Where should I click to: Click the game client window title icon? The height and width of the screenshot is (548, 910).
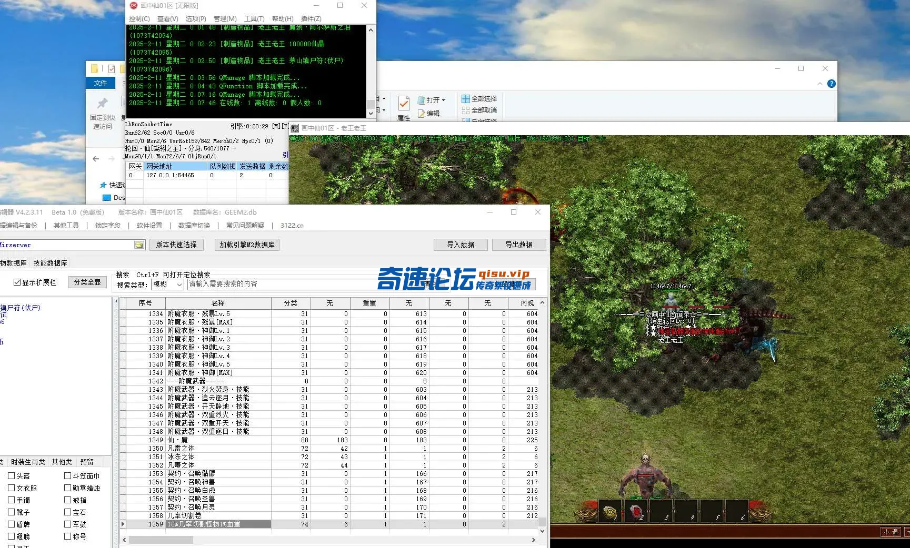tap(295, 128)
